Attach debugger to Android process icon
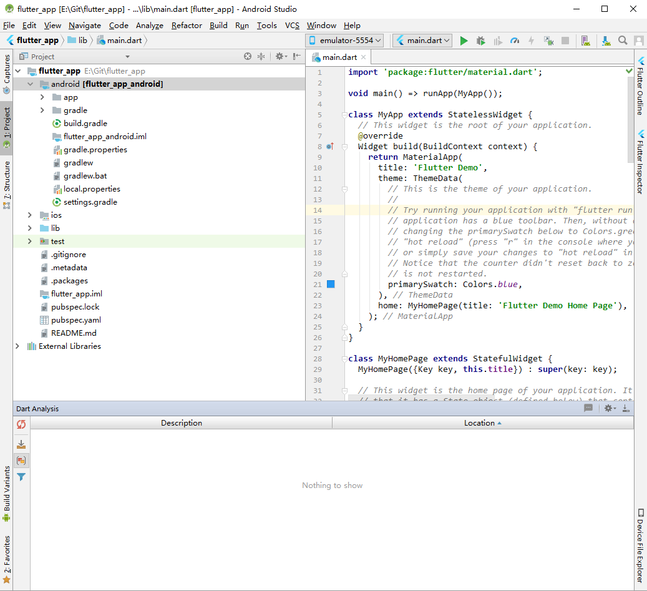This screenshot has width=647, height=591. (548, 41)
